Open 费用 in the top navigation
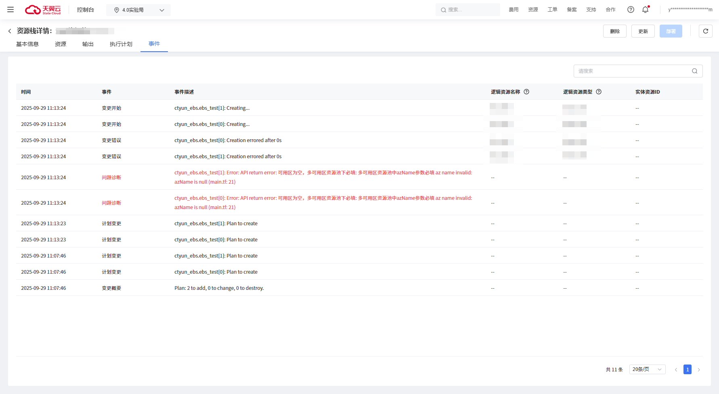This screenshot has height=394, width=719. (514, 10)
